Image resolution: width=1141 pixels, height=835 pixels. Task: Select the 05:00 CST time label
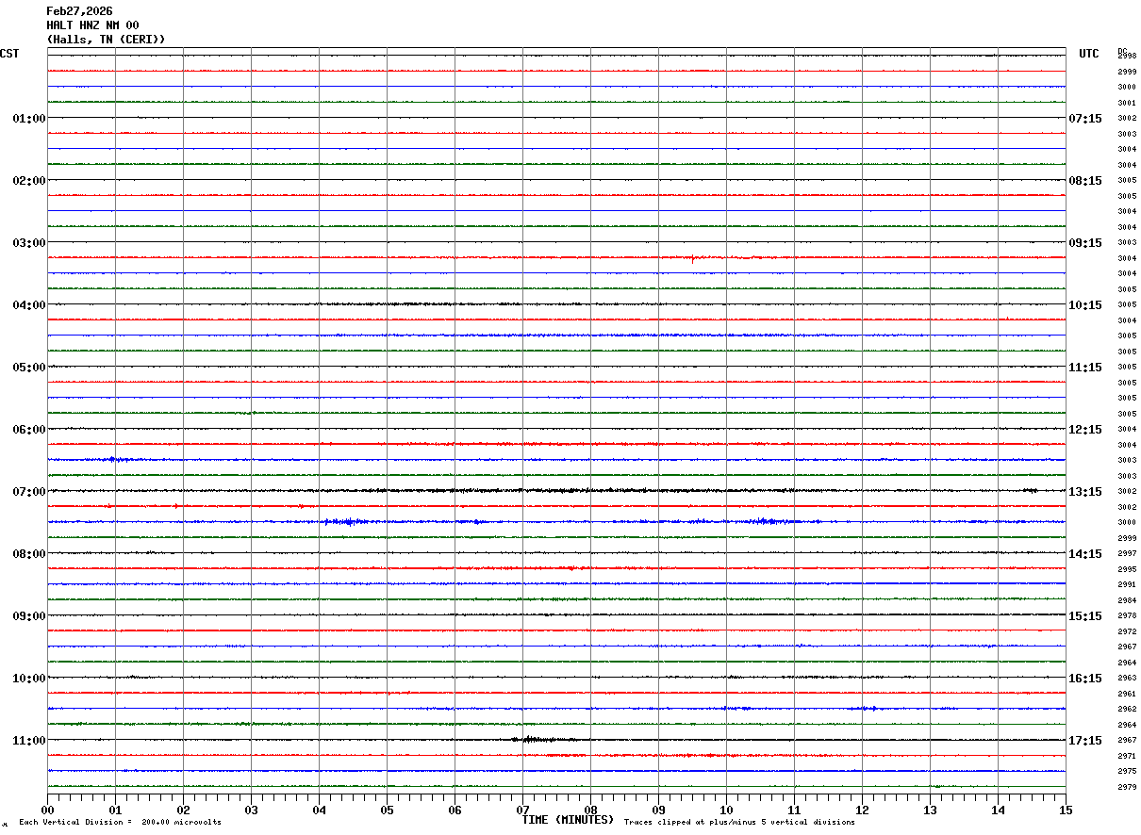click(29, 368)
